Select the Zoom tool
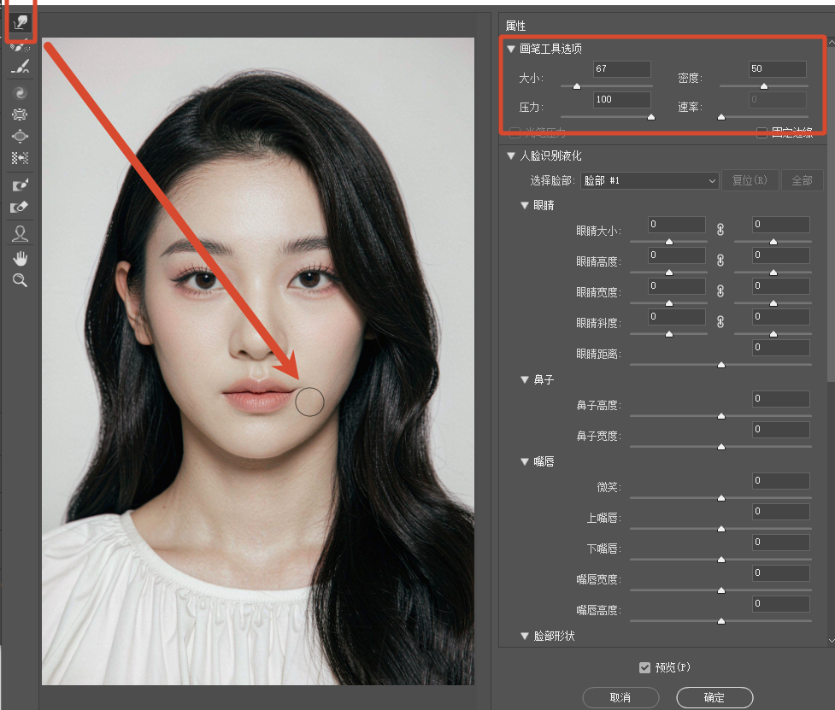835x710 pixels. pos(21,280)
